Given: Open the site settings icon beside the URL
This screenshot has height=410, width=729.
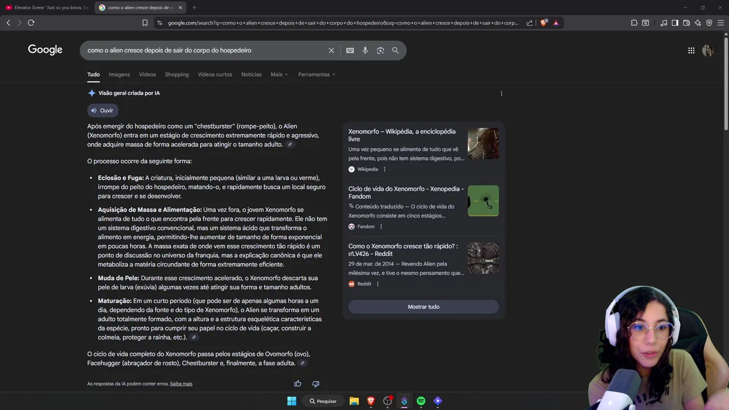Looking at the screenshot, I should (x=159, y=23).
